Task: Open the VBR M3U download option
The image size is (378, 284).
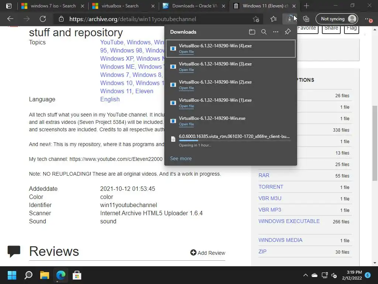Action: [270, 198]
